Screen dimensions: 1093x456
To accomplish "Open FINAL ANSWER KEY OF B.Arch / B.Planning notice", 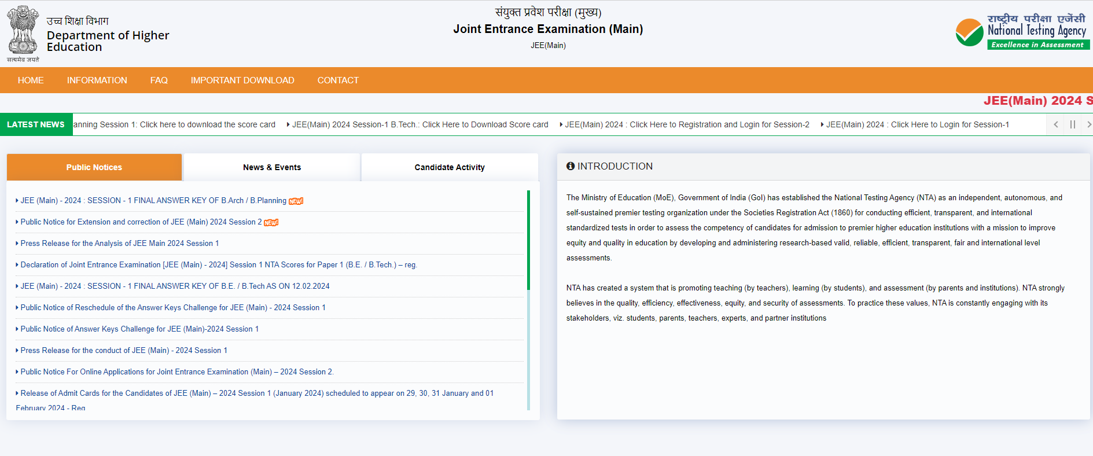I will [x=153, y=201].
